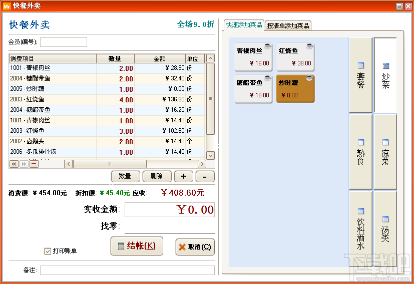414x284 pixels.
Task: Click the horizontal scrollbar thumb
Action: pos(110,164)
